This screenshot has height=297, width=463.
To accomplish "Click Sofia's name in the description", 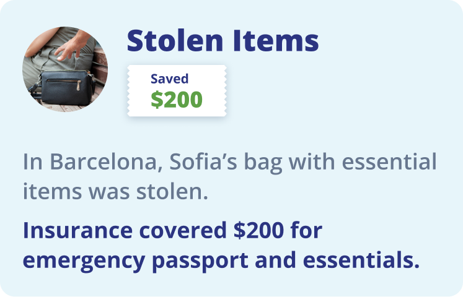I will tap(203, 161).
